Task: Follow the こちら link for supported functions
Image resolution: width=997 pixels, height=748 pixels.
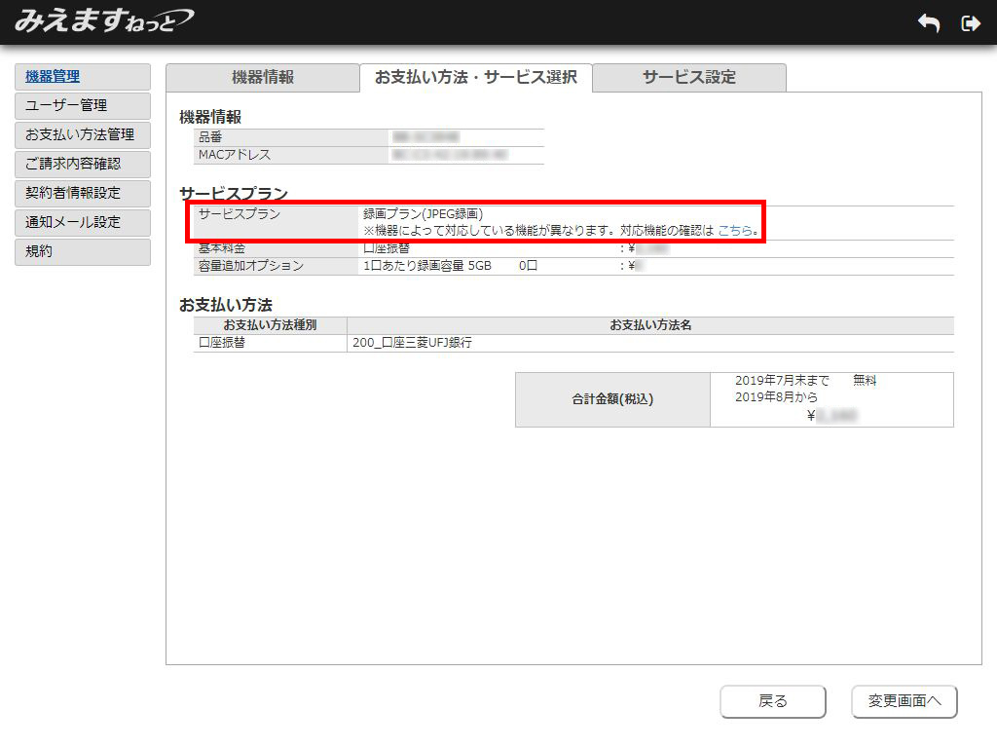Action: 735,231
